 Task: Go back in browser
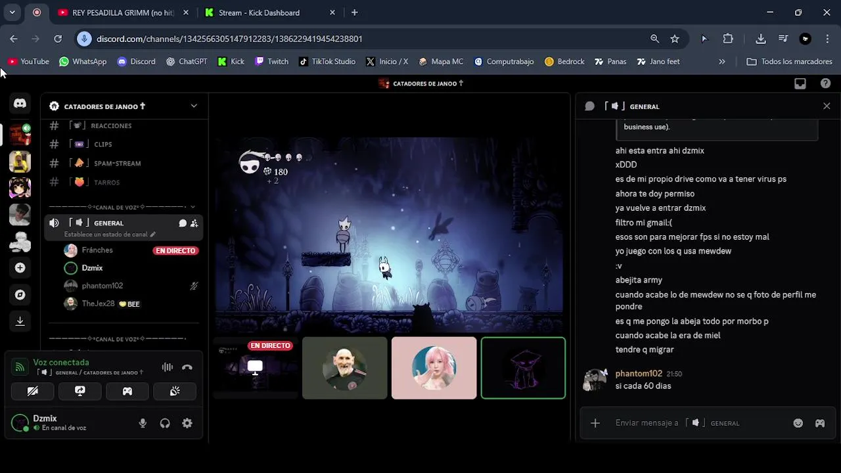point(14,39)
